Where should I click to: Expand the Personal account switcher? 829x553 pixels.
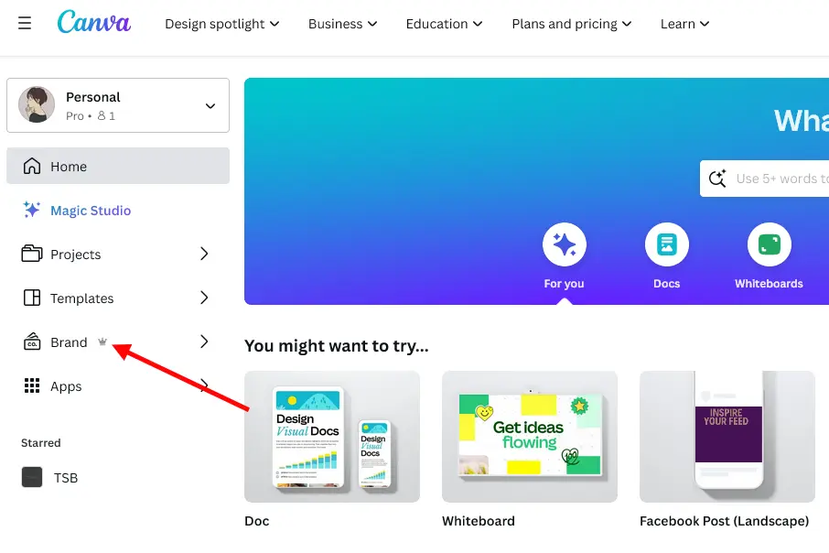pos(117,104)
